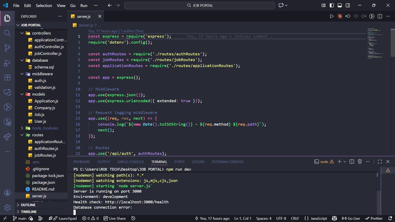
Task: Open the Extensions view
Action: click(x=7, y=78)
